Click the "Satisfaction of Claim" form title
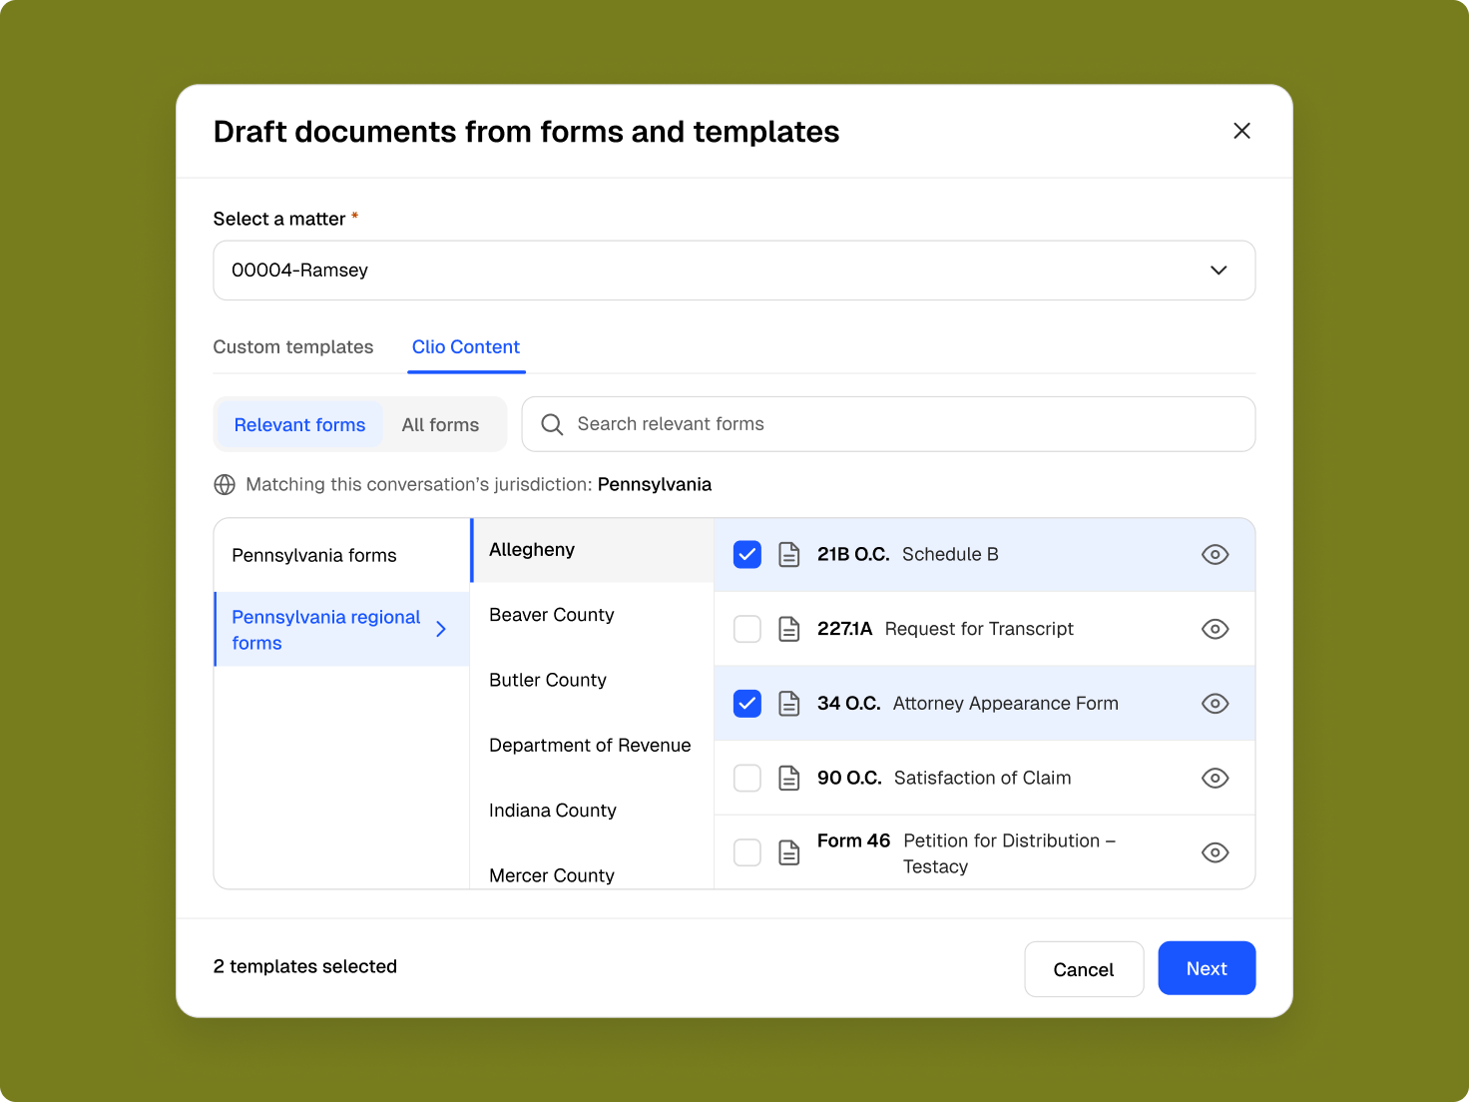 (x=983, y=778)
